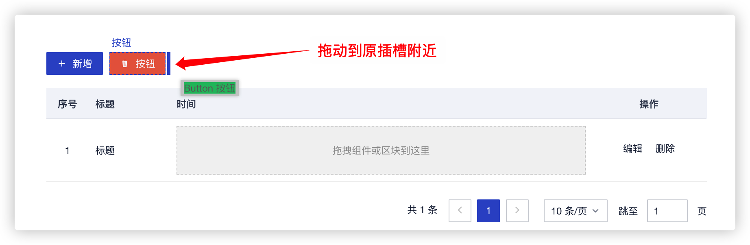
Task: Click the 标题 cell in row 1
Action: pos(105,151)
